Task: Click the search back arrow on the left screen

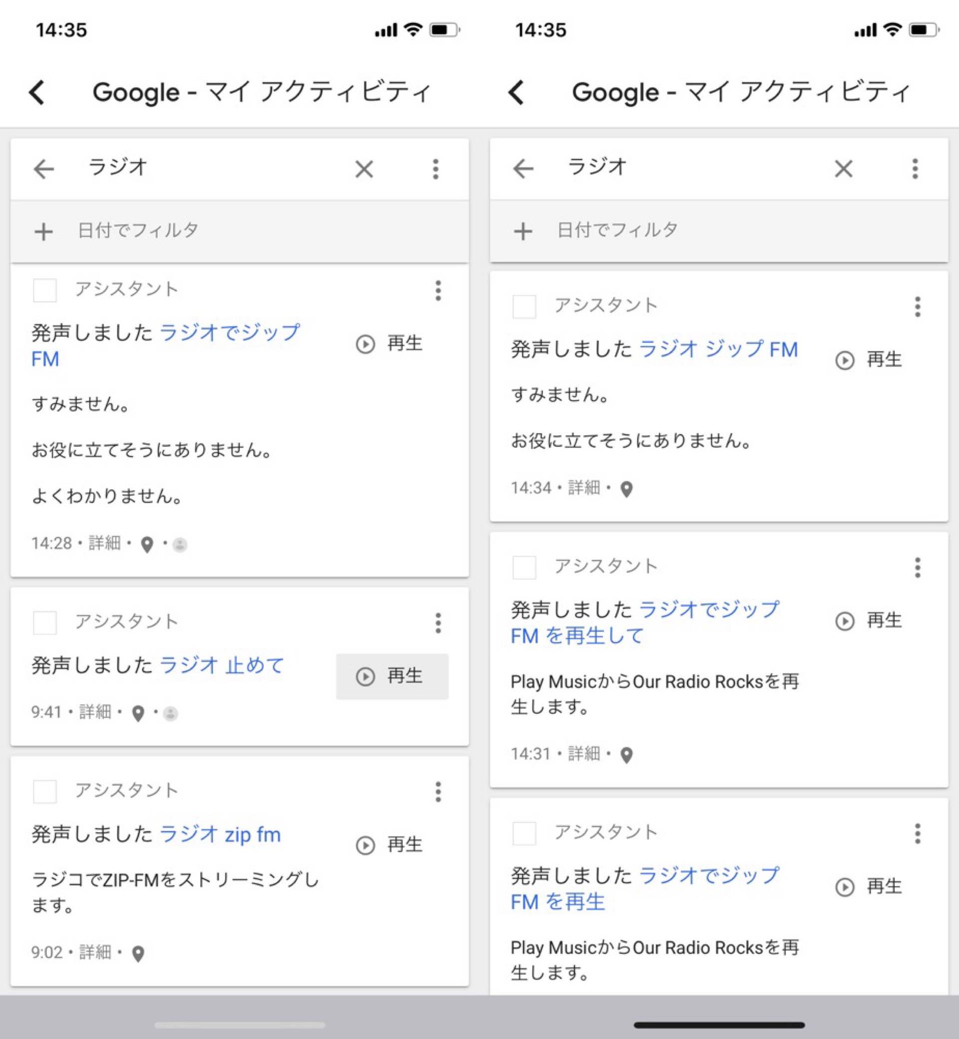Action: pyautogui.click(x=44, y=169)
